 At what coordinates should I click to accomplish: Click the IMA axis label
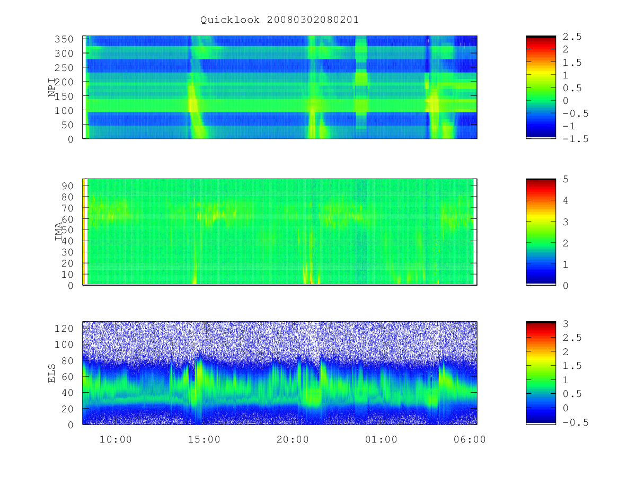(x=59, y=232)
